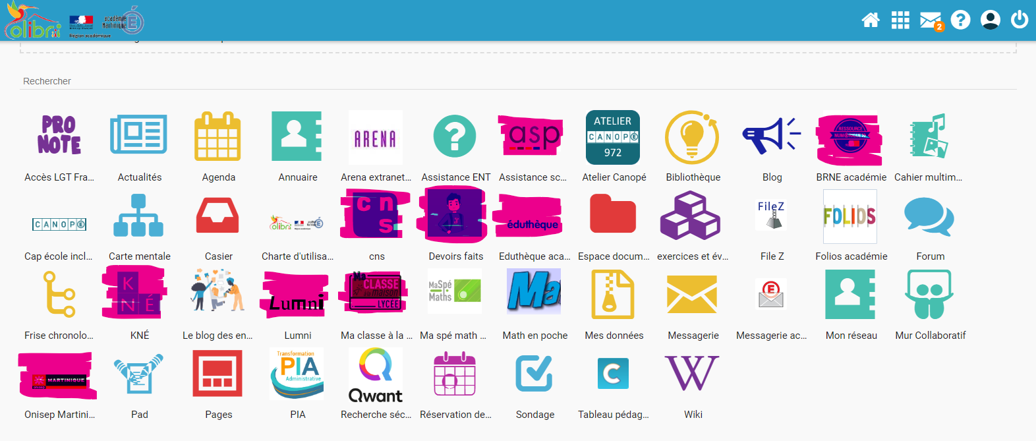Open the Assistance scolarité asp app
This screenshot has width=1036, height=441.
(x=531, y=136)
